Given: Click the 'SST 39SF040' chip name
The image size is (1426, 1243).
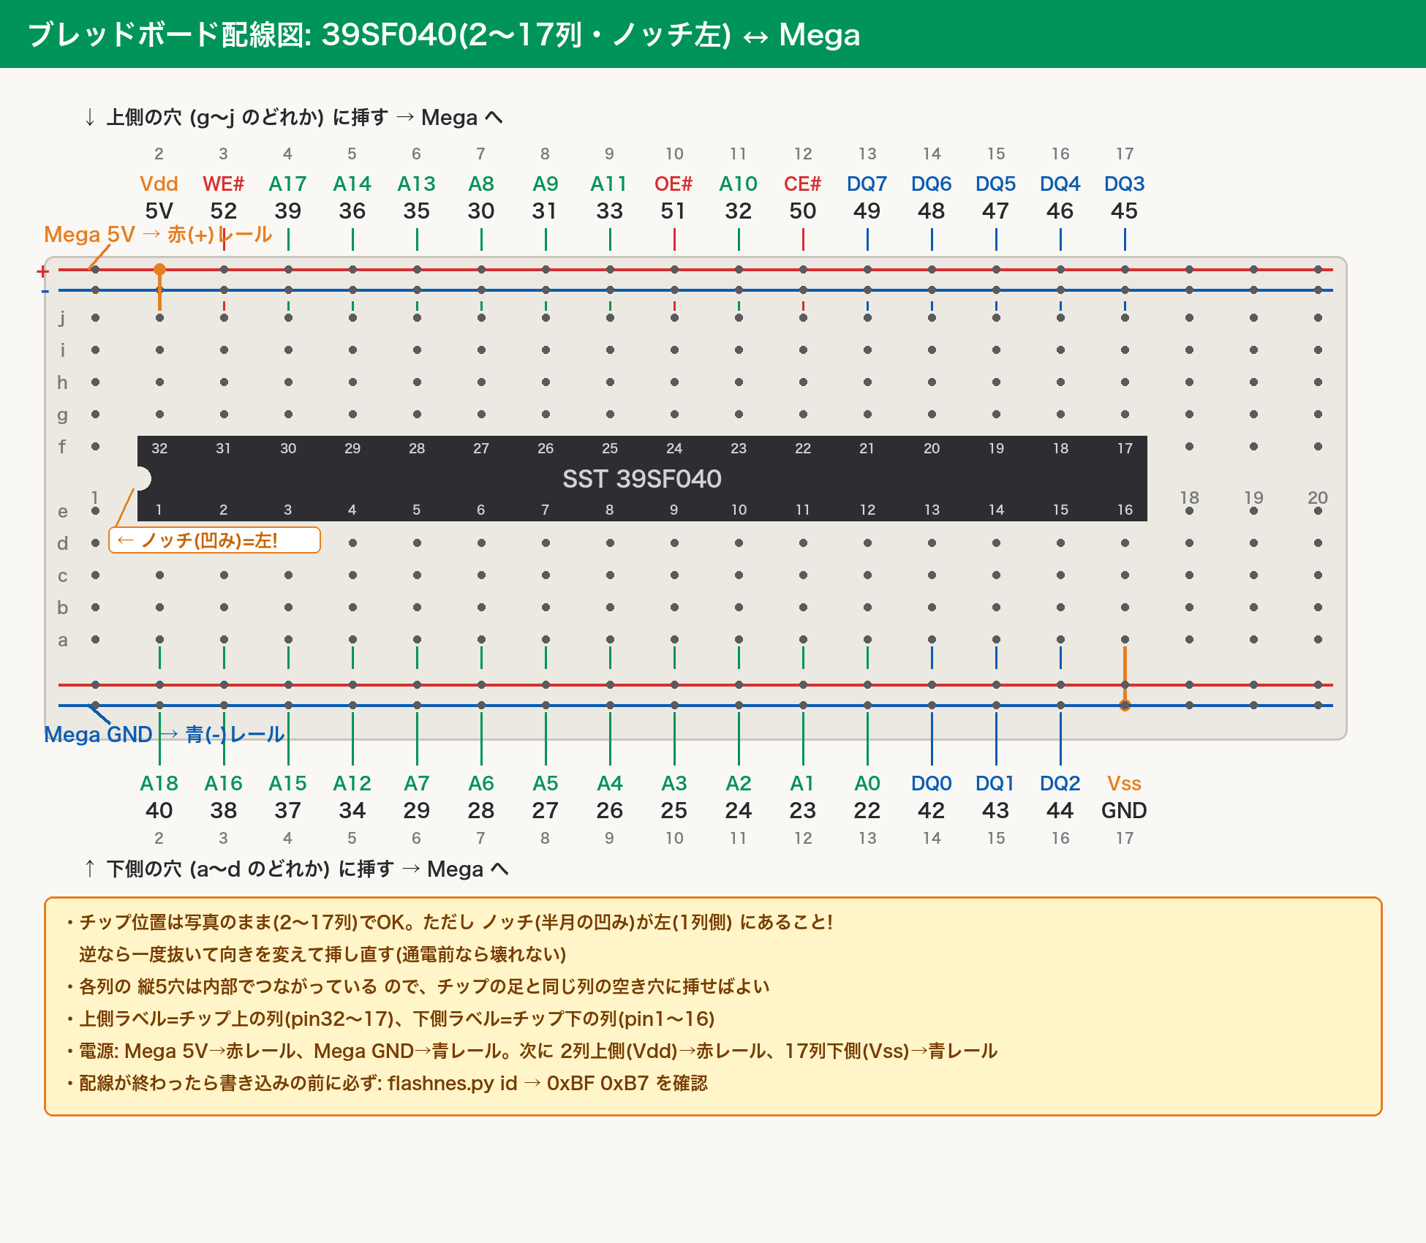Looking at the screenshot, I should click(x=641, y=479).
